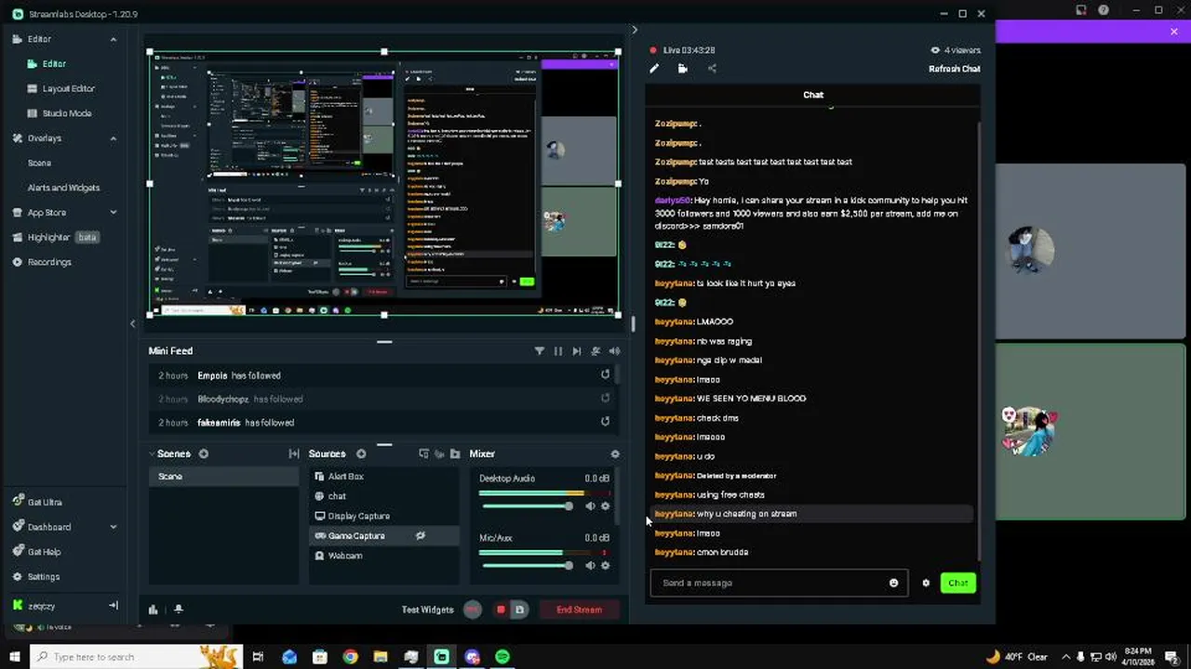This screenshot has width=1191, height=669.
Task: Collapse the Scenes panel chevron
Action: pyautogui.click(x=152, y=453)
